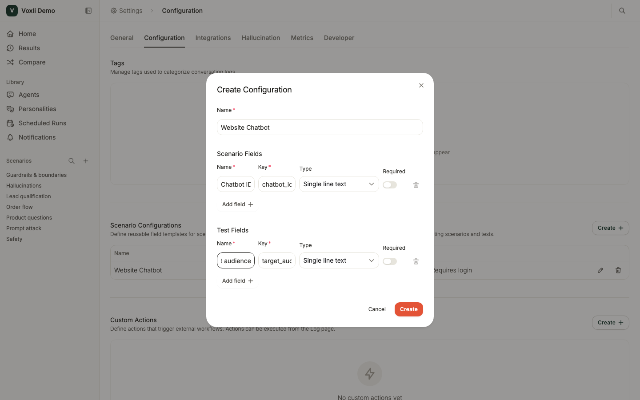
Task: Click the Voxli Demo workspace logo
Action: click(x=12, y=11)
